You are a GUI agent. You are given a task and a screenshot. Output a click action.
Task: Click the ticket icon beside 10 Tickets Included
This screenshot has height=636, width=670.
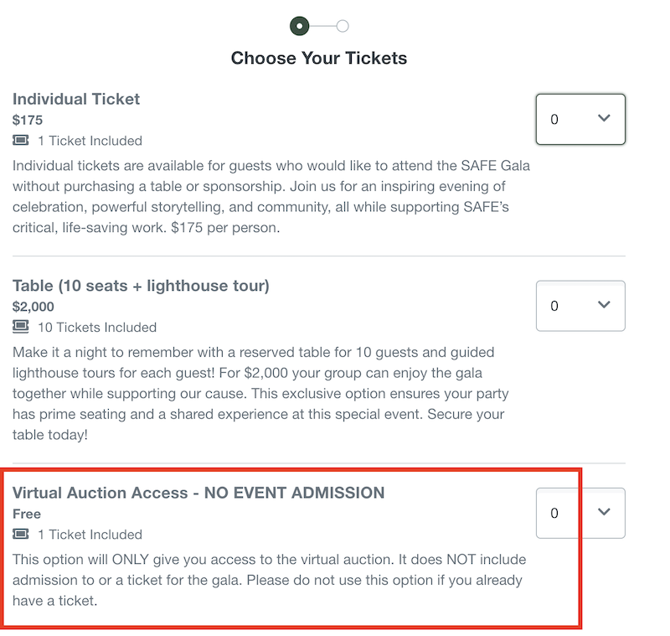21,327
